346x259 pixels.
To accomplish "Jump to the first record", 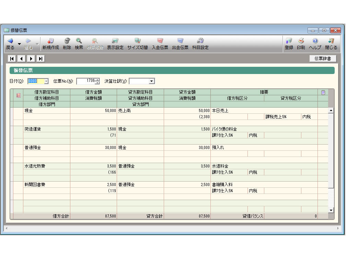I will [x=12, y=59].
